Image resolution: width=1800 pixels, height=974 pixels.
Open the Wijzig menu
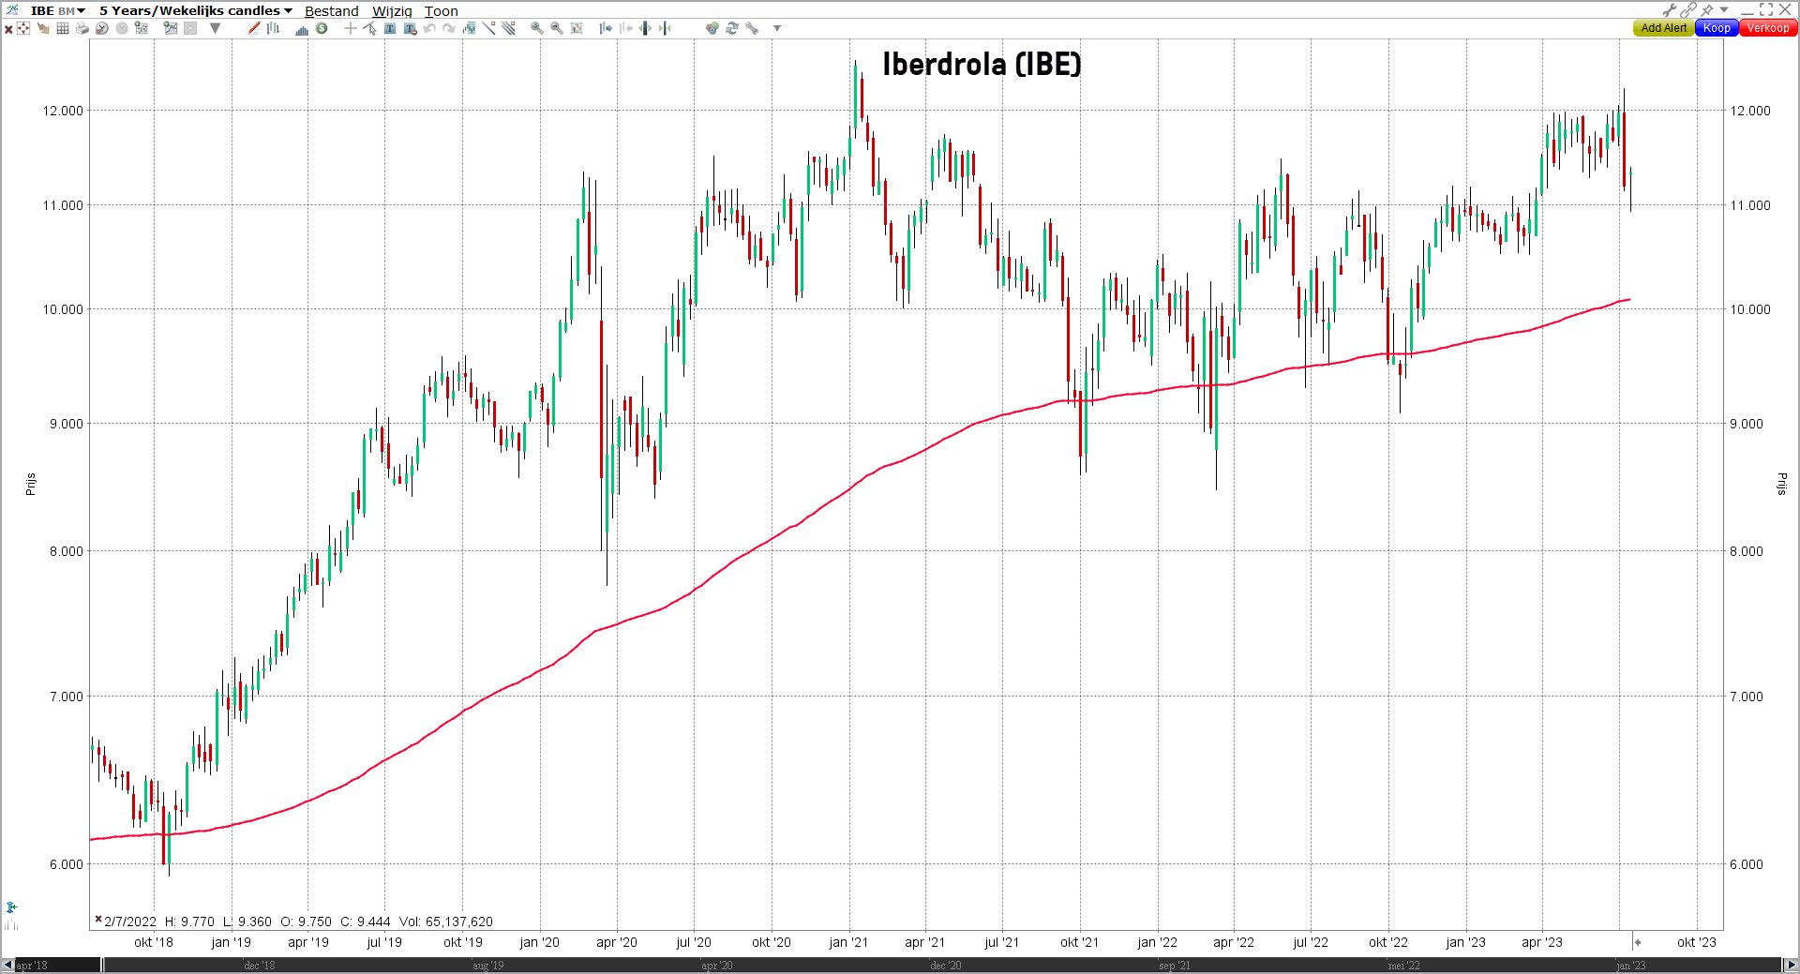(392, 11)
